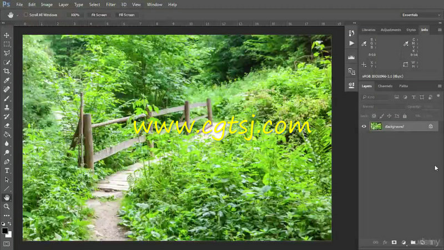Toggle lock position

(x=390, y=116)
